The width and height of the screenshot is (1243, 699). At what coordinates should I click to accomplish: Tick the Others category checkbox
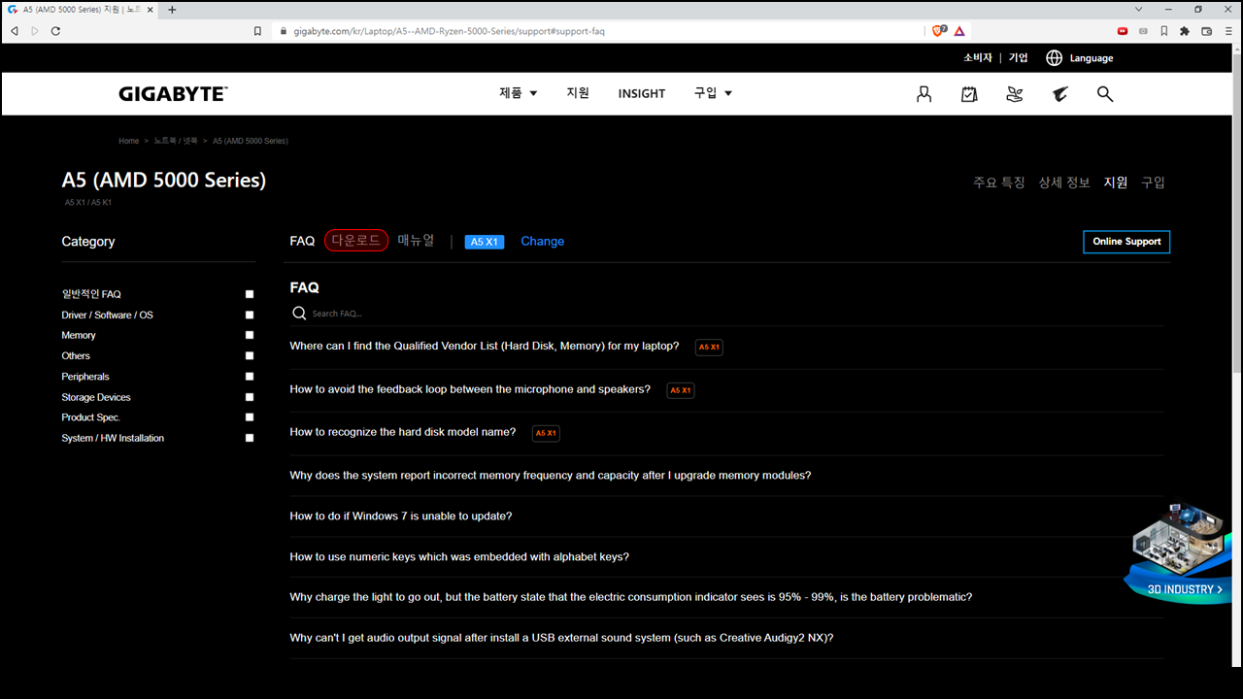[x=250, y=356]
